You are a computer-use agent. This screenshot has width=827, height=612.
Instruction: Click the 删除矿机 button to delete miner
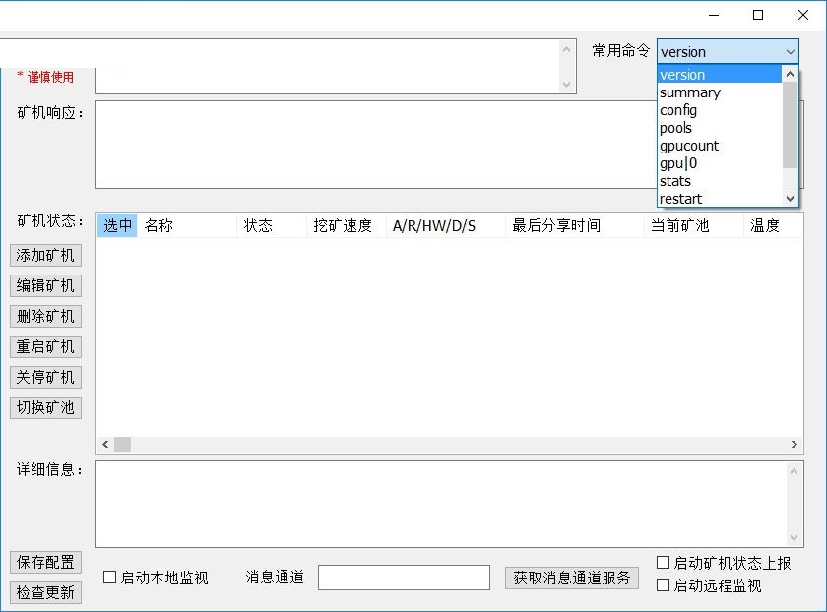(44, 316)
